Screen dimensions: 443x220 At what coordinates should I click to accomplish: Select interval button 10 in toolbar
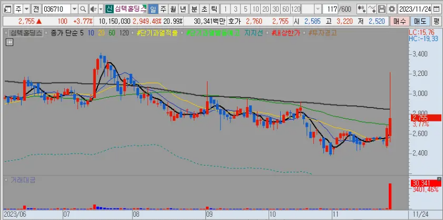255,9
